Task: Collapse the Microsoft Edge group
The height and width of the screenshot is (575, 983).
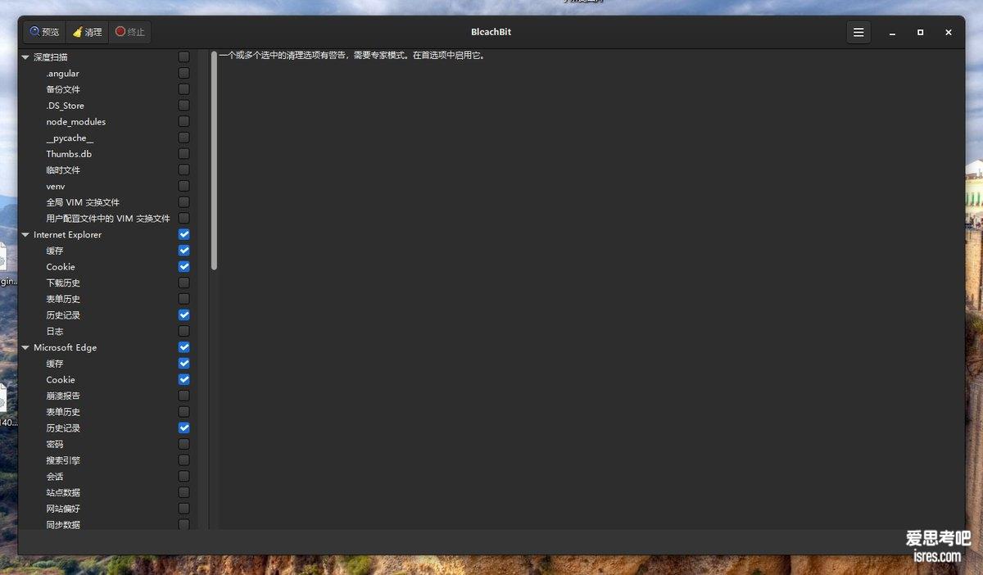Action: (x=25, y=348)
